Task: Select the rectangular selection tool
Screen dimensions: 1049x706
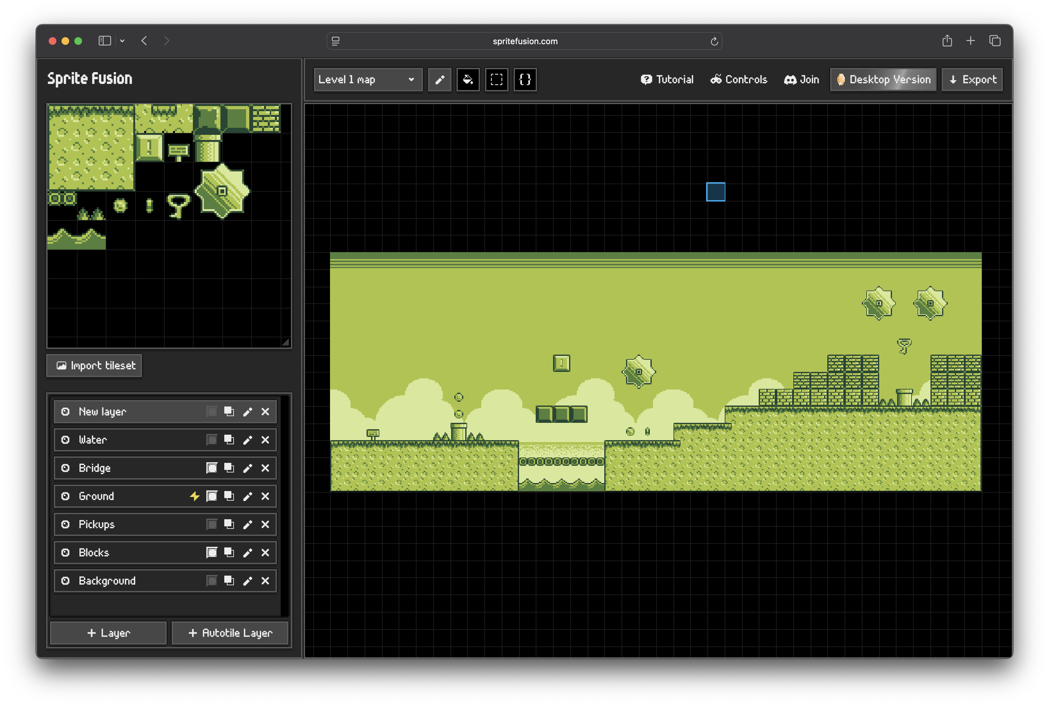Action: pyautogui.click(x=496, y=80)
